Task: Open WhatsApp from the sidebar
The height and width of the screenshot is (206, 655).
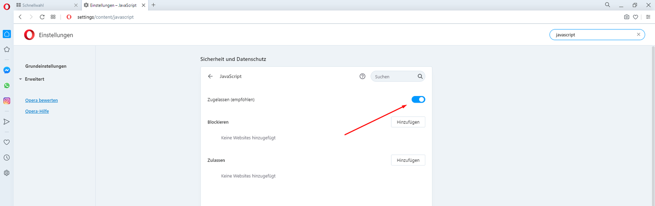Action: [7, 86]
